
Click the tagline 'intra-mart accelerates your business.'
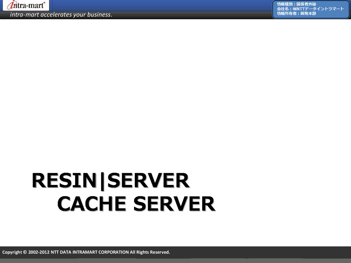click(x=61, y=14)
